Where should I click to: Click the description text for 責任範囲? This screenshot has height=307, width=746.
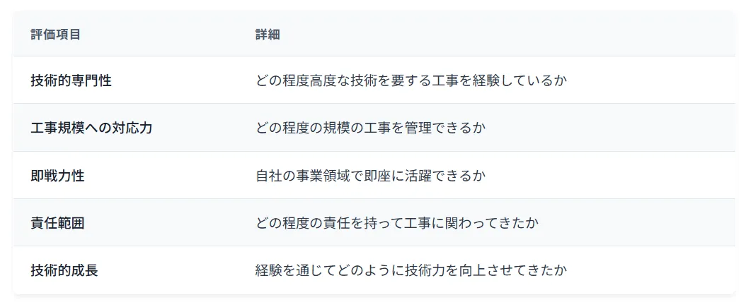pyautogui.click(x=397, y=223)
